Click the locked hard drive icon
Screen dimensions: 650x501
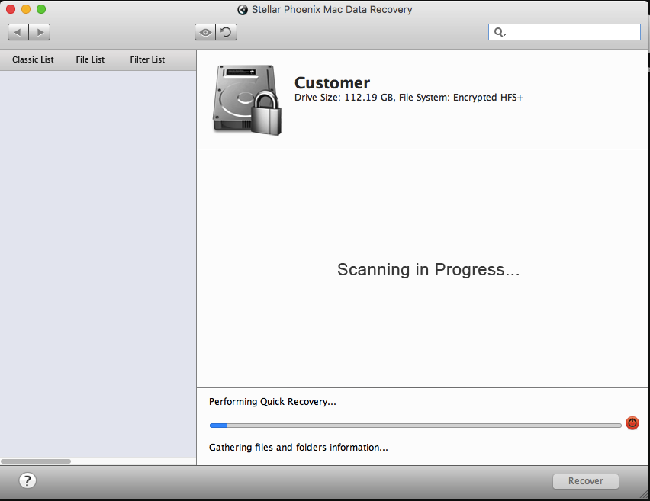tap(247, 100)
